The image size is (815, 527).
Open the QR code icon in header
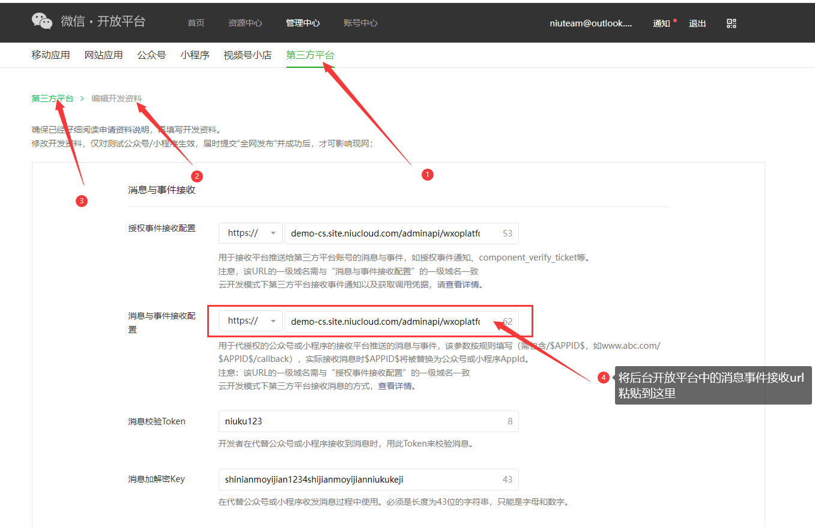[x=731, y=23]
